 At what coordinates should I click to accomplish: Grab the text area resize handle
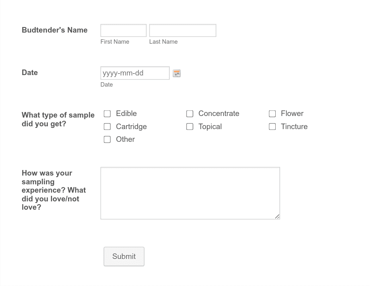[x=277, y=216]
